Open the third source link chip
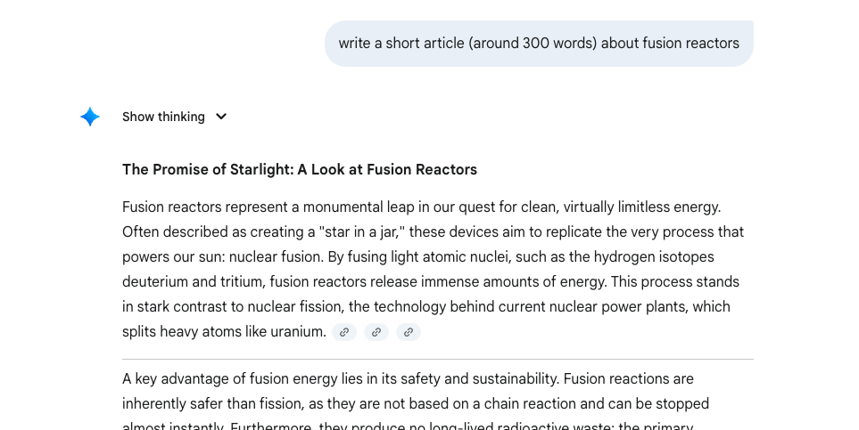This screenshot has width=859, height=430. tap(409, 332)
